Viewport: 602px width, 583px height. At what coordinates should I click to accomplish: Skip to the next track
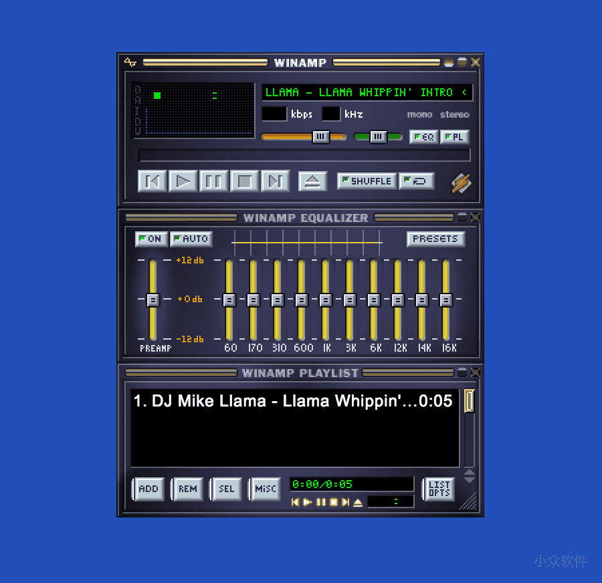click(x=275, y=181)
